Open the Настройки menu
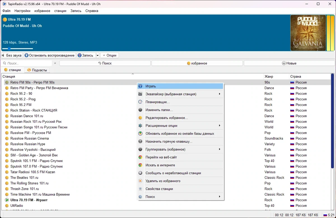Screen dimensions: 336x218 22,11
